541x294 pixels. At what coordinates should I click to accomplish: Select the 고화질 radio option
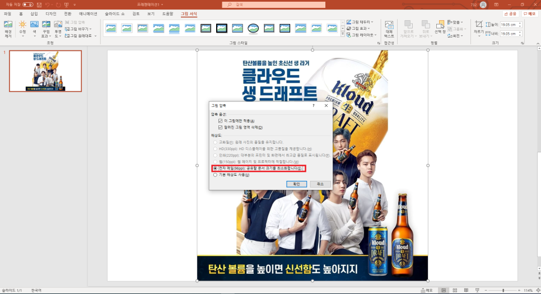(215, 142)
